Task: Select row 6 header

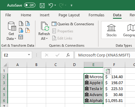Action: 4,100
